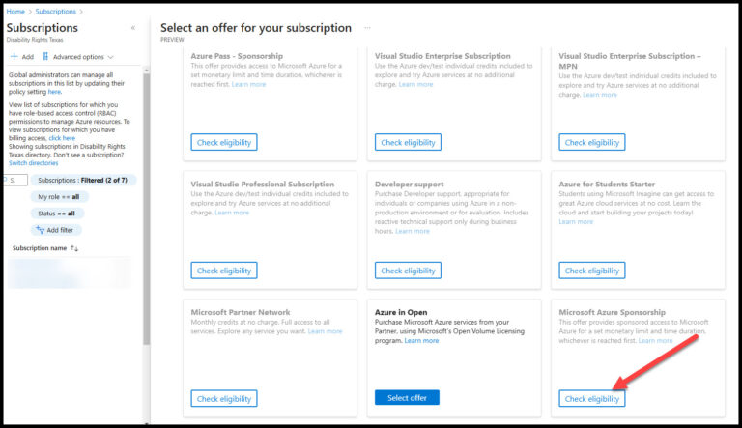Click the plus Add icon
Screen dimensions: 742x428
14,56
